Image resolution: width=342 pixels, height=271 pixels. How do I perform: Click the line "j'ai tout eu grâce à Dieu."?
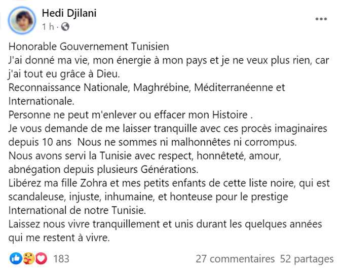pyautogui.click(x=64, y=74)
